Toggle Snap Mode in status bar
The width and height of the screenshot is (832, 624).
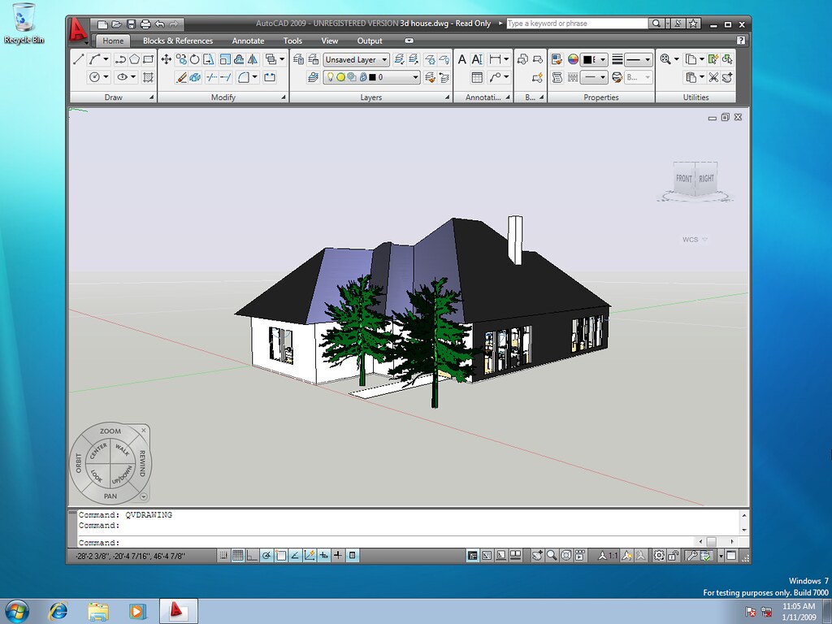click(223, 556)
